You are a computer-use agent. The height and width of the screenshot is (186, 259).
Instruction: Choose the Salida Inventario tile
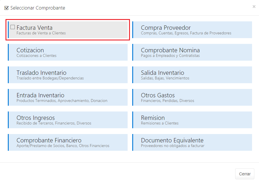coord(192,75)
